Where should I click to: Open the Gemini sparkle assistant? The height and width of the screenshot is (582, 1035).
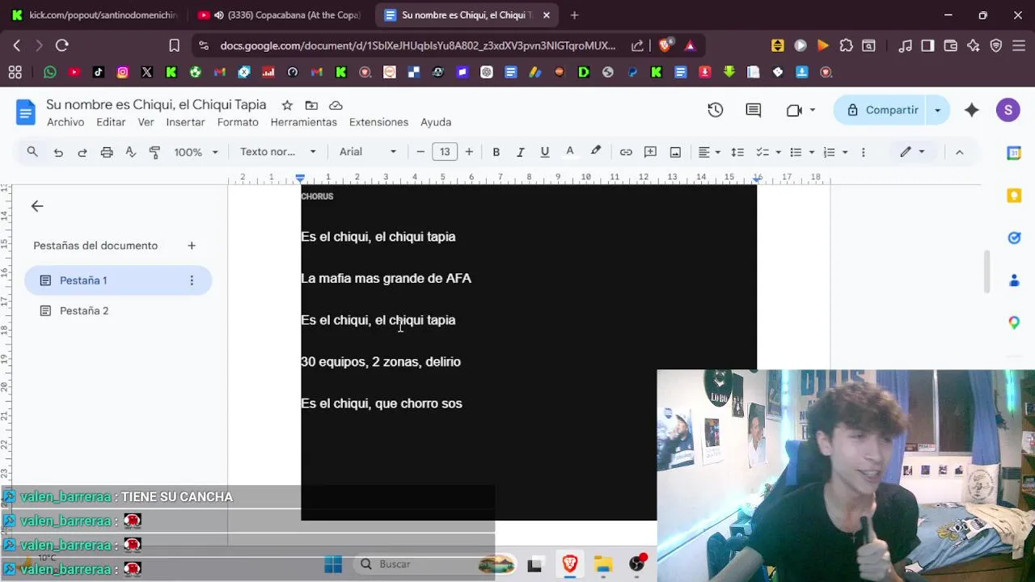click(972, 110)
